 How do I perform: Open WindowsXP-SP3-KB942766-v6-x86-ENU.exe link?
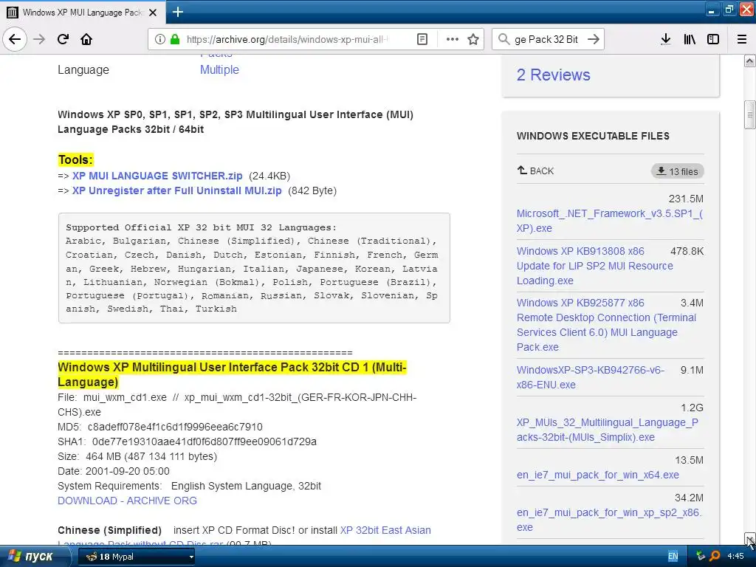[x=590, y=377]
